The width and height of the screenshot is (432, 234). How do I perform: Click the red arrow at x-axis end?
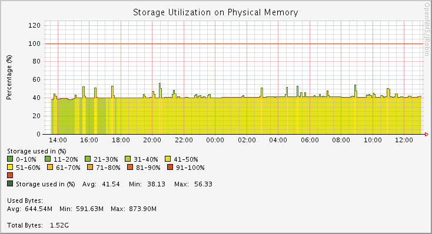427,134
